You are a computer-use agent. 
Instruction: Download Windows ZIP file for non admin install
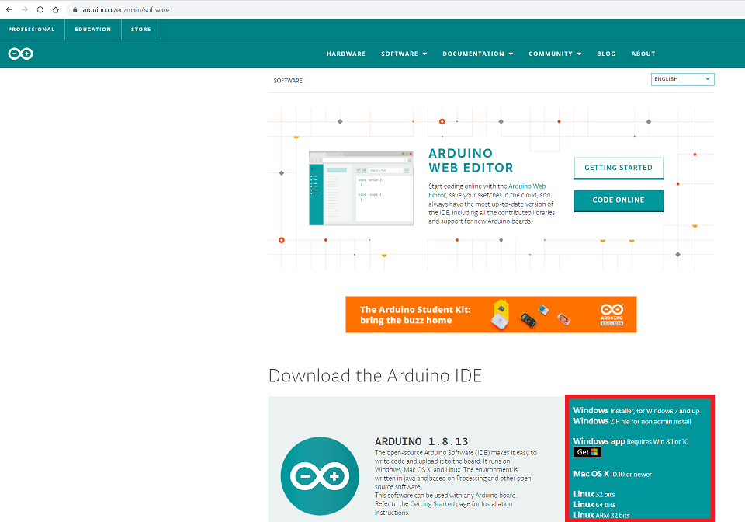point(632,421)
